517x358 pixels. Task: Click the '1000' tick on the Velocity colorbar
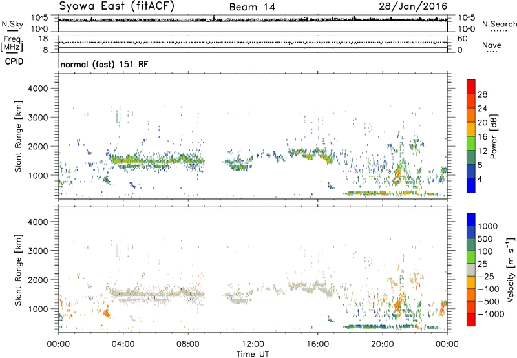(x=487, y=226)
